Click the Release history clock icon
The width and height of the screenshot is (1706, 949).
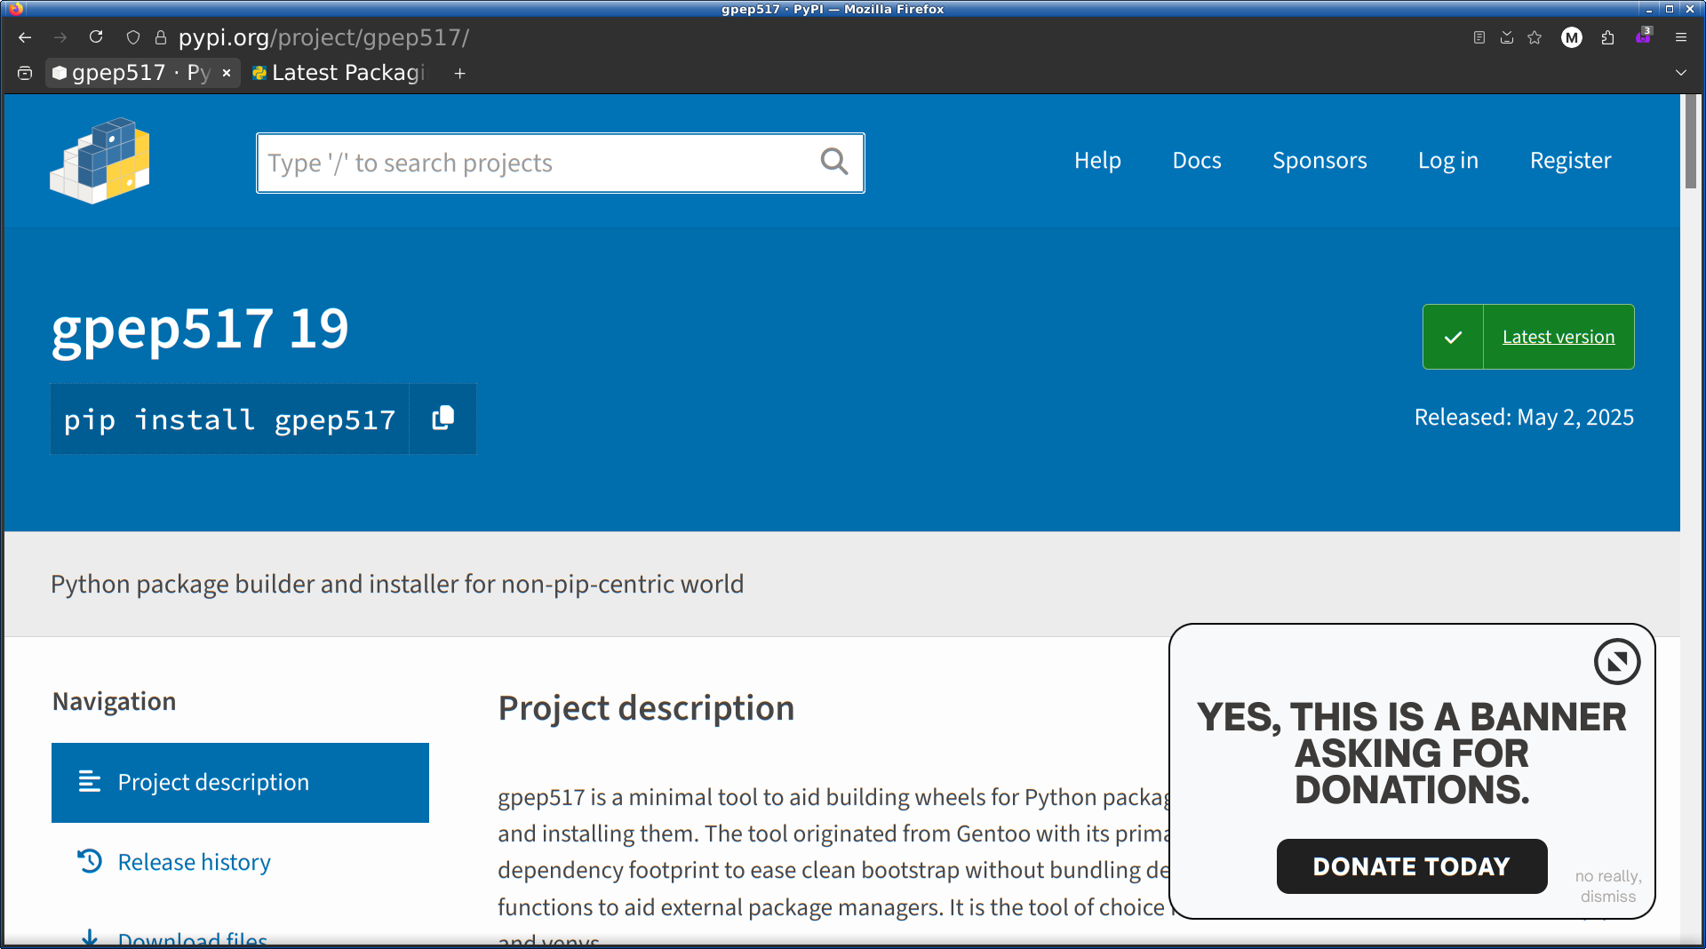(x=90, y=861)
